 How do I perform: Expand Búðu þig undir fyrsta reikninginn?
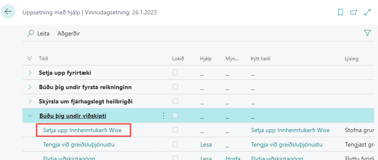pyautogui.click(x=30, y=87)
